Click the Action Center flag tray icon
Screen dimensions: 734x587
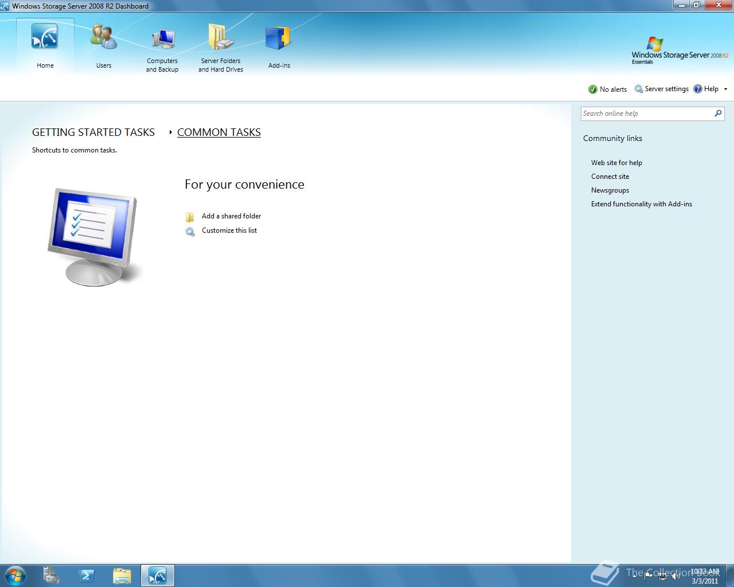pyautogui.click(x=649, y=576)
